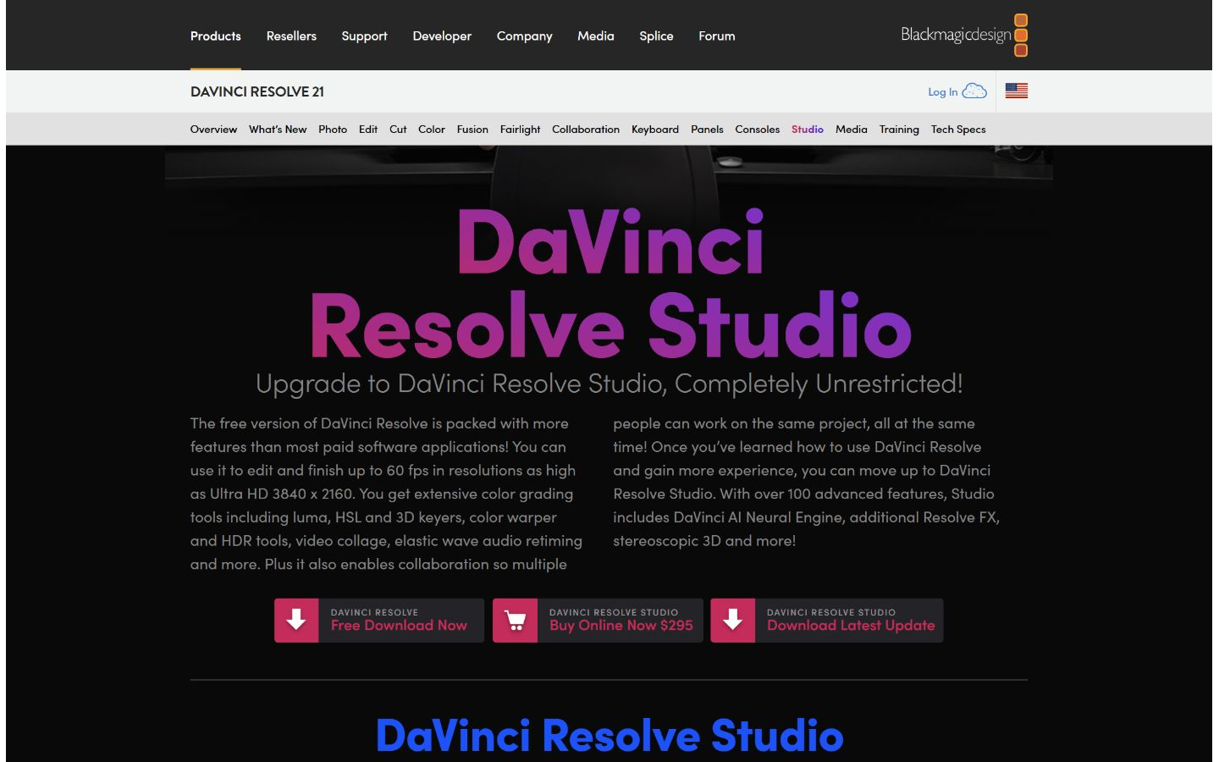This screenshot has width=1219, height=762.
Task: Click Download Latest Update button text
Action: coord(851,626)
